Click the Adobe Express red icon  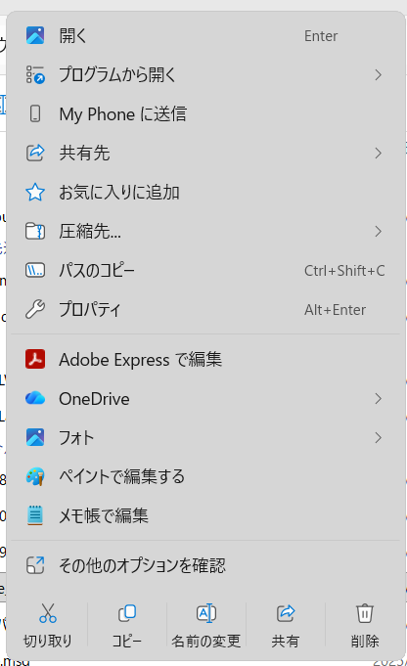(35, 359)
